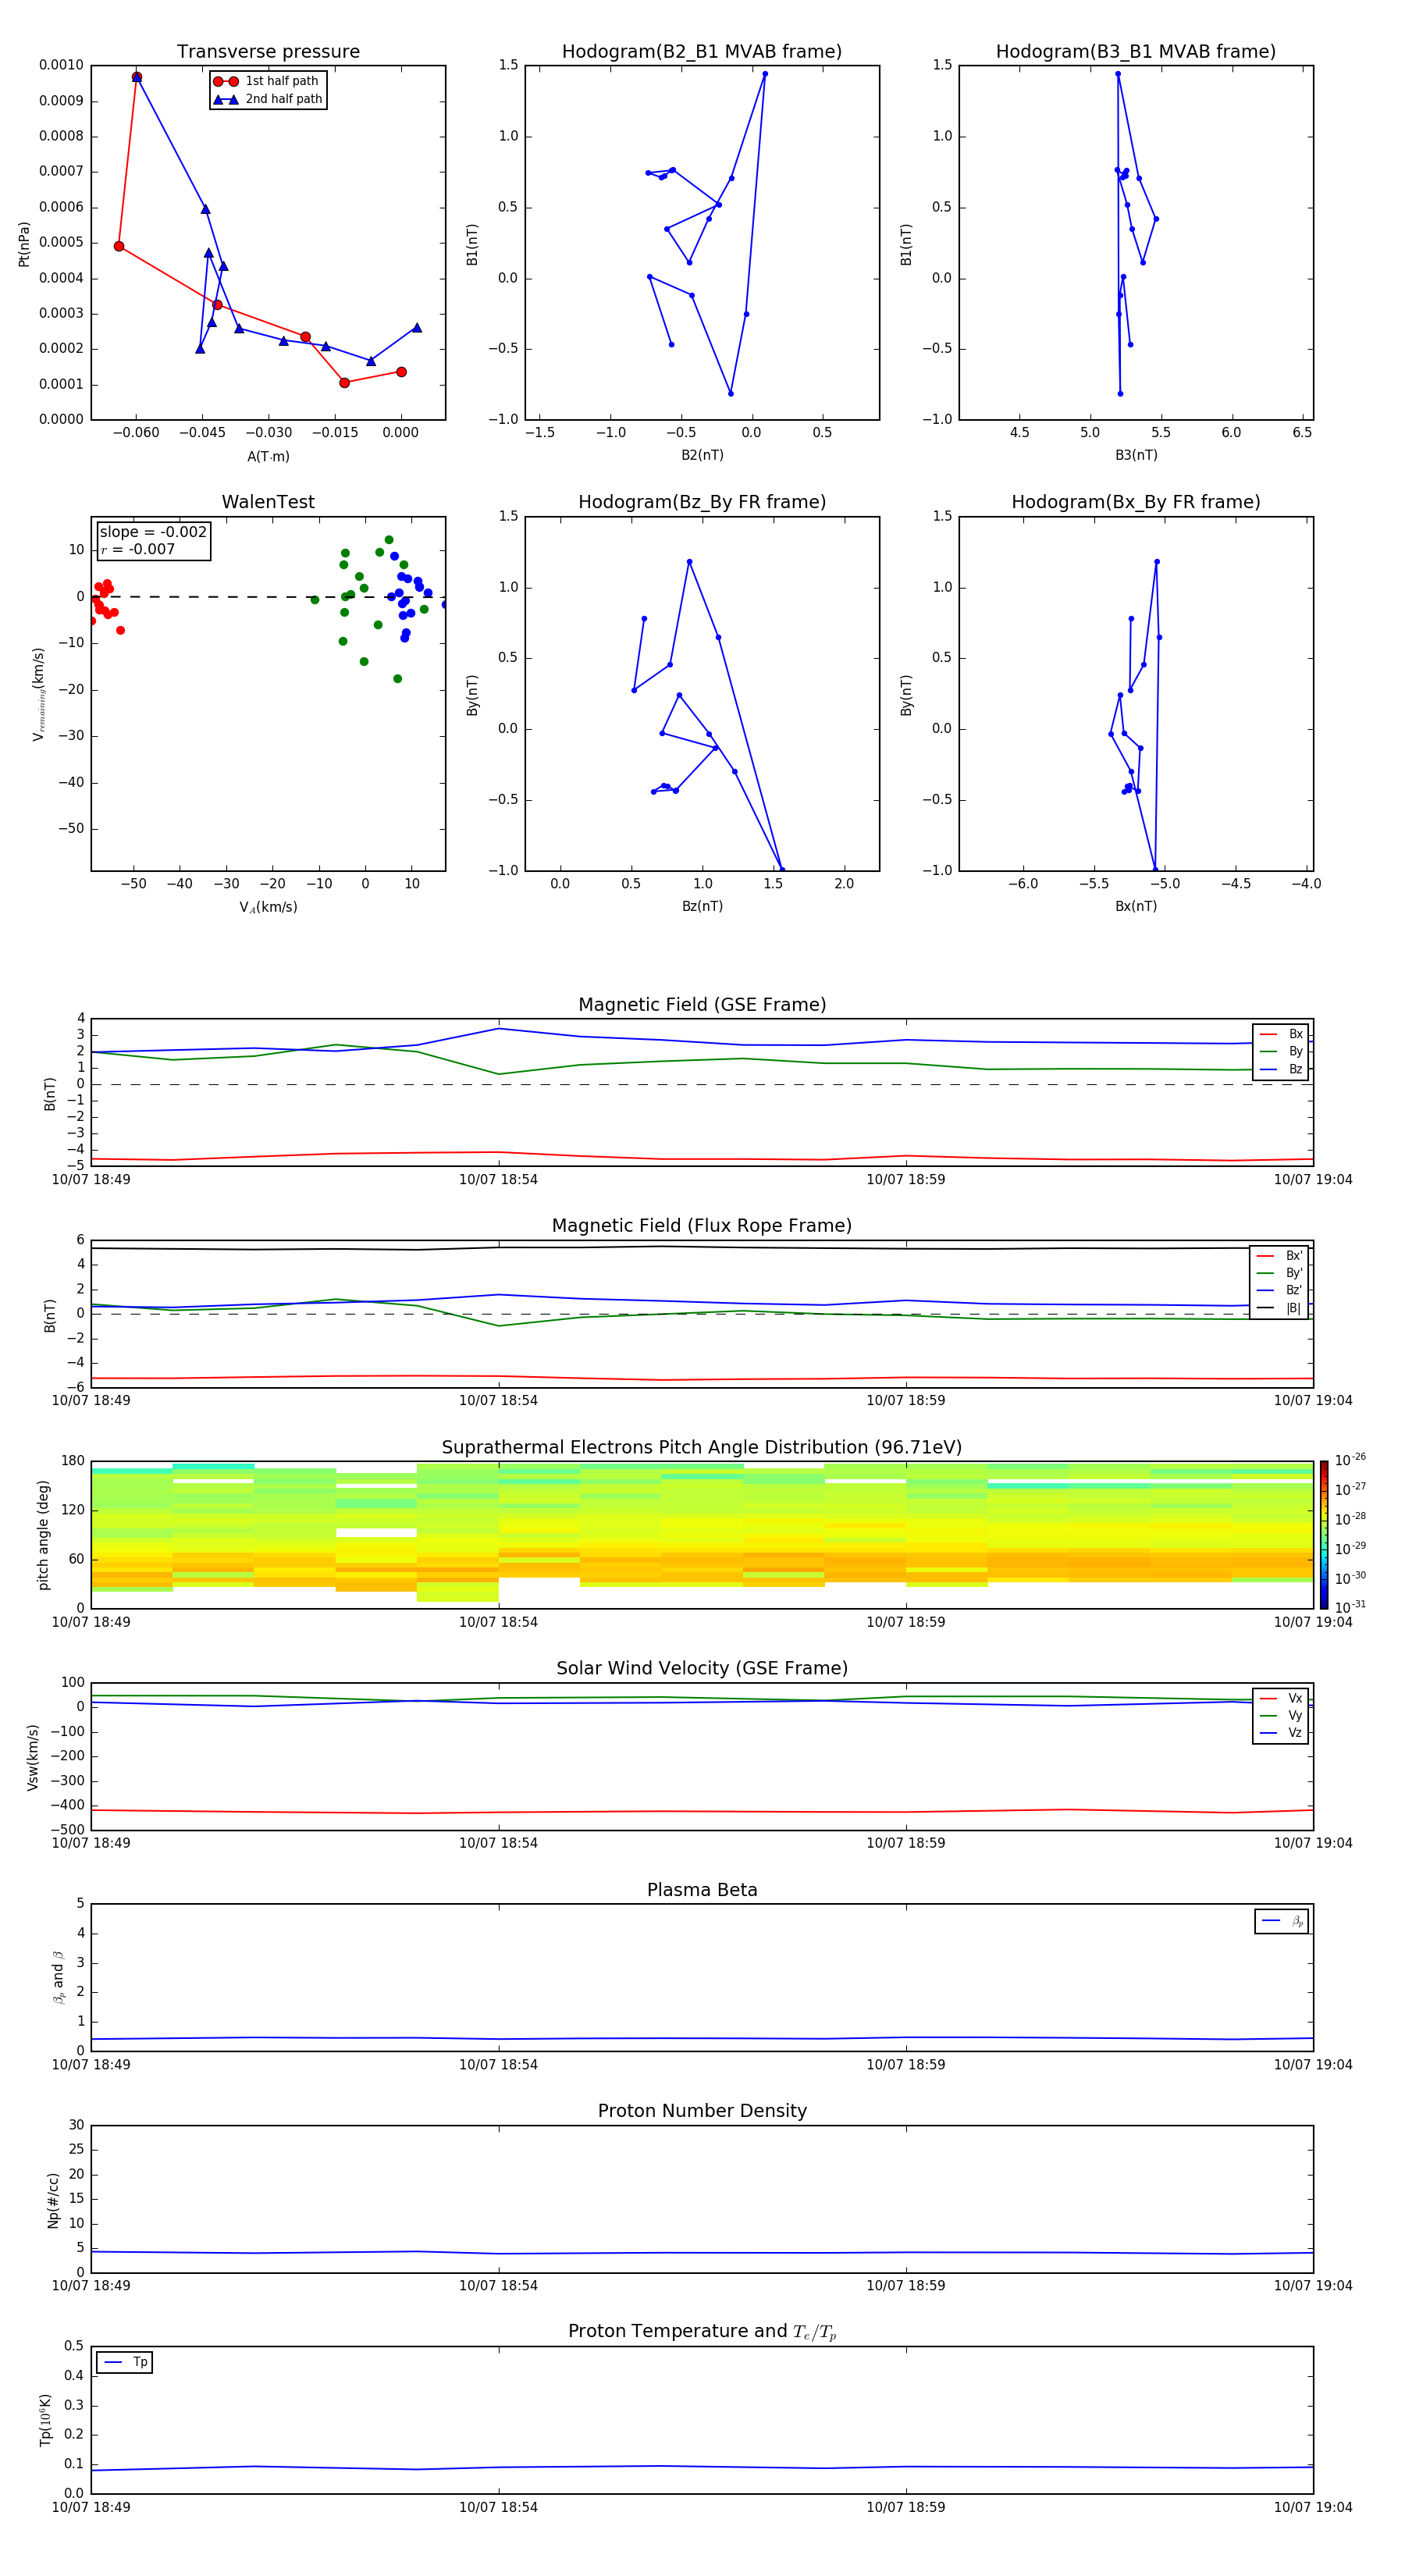Select the Bx' legend entry in Flux Rope panel
Image resolution: width=1405 pixels, height=2576 pixels.
coord(1279,1256)
